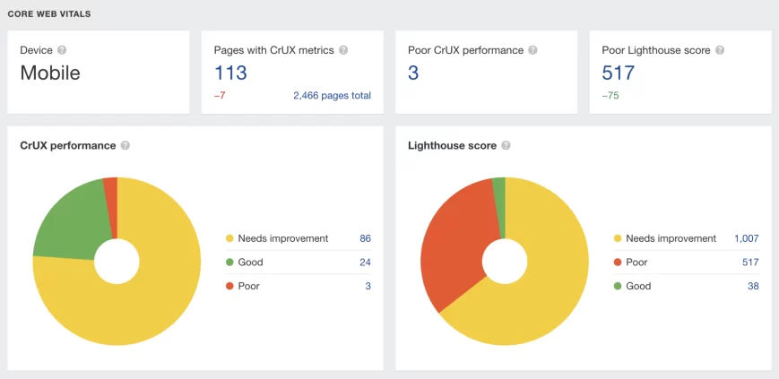Click the −7 change under CrUX pages
Viewport: 779px width, 379px height.
(220, 96)
